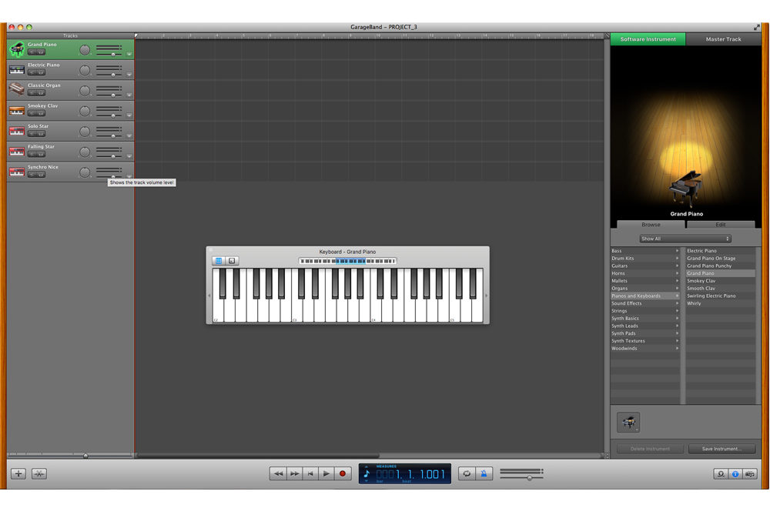Open the Browse tab
Screen dimensions: 770x508
(x=651, y=224)
